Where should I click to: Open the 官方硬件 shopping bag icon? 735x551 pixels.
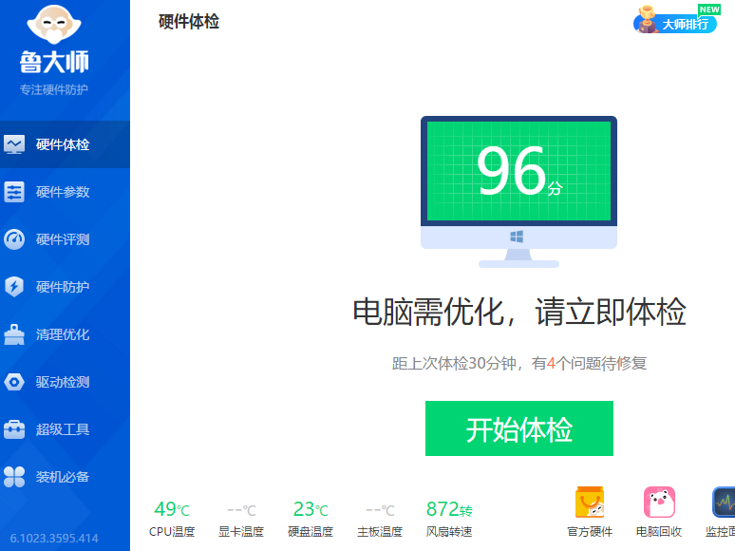point(590,502)
